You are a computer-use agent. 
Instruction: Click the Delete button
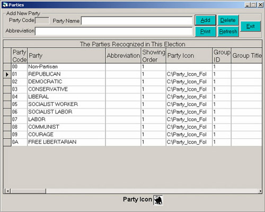[x=228, y=20]
